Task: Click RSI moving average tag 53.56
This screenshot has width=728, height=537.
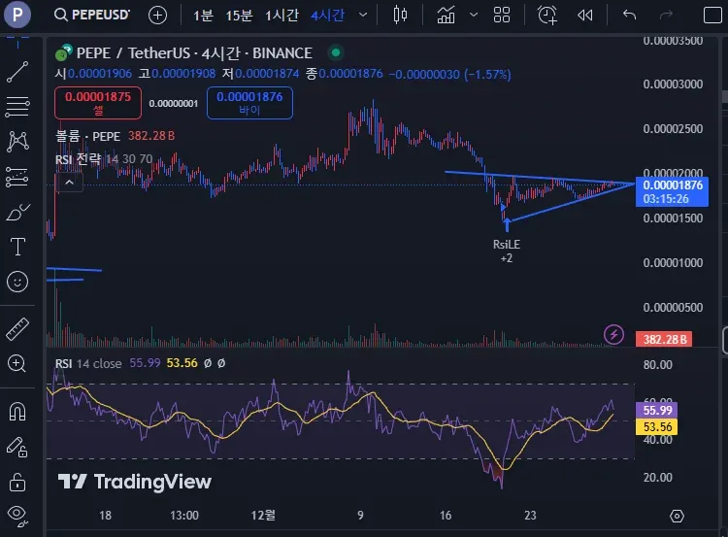Action: point(656,427)
